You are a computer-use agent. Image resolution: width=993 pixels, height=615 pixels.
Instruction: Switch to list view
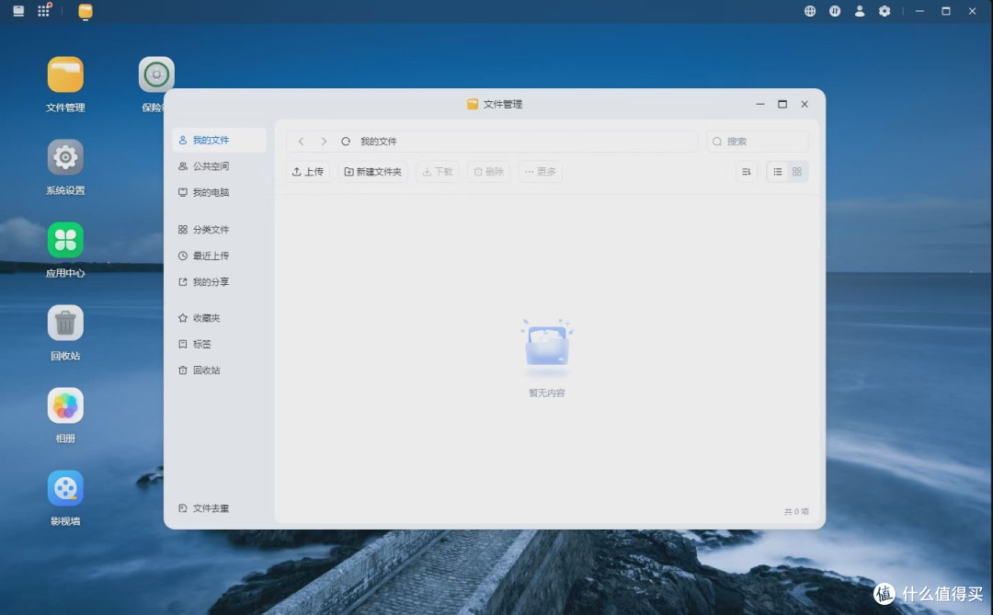(778, 172)
